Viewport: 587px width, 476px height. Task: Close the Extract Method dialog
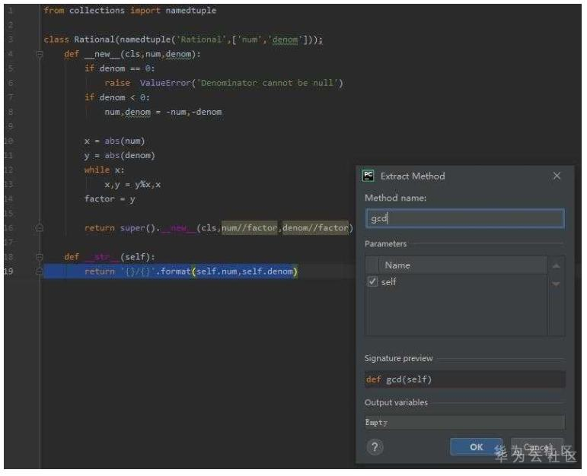(x=557, y=176)
